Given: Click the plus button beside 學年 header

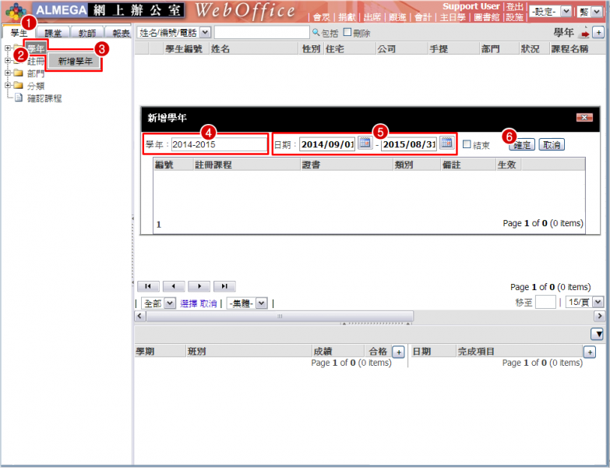Looking at the screenshot, I should point(598,32).
